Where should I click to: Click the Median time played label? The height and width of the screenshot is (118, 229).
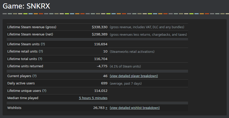[23, 98]
